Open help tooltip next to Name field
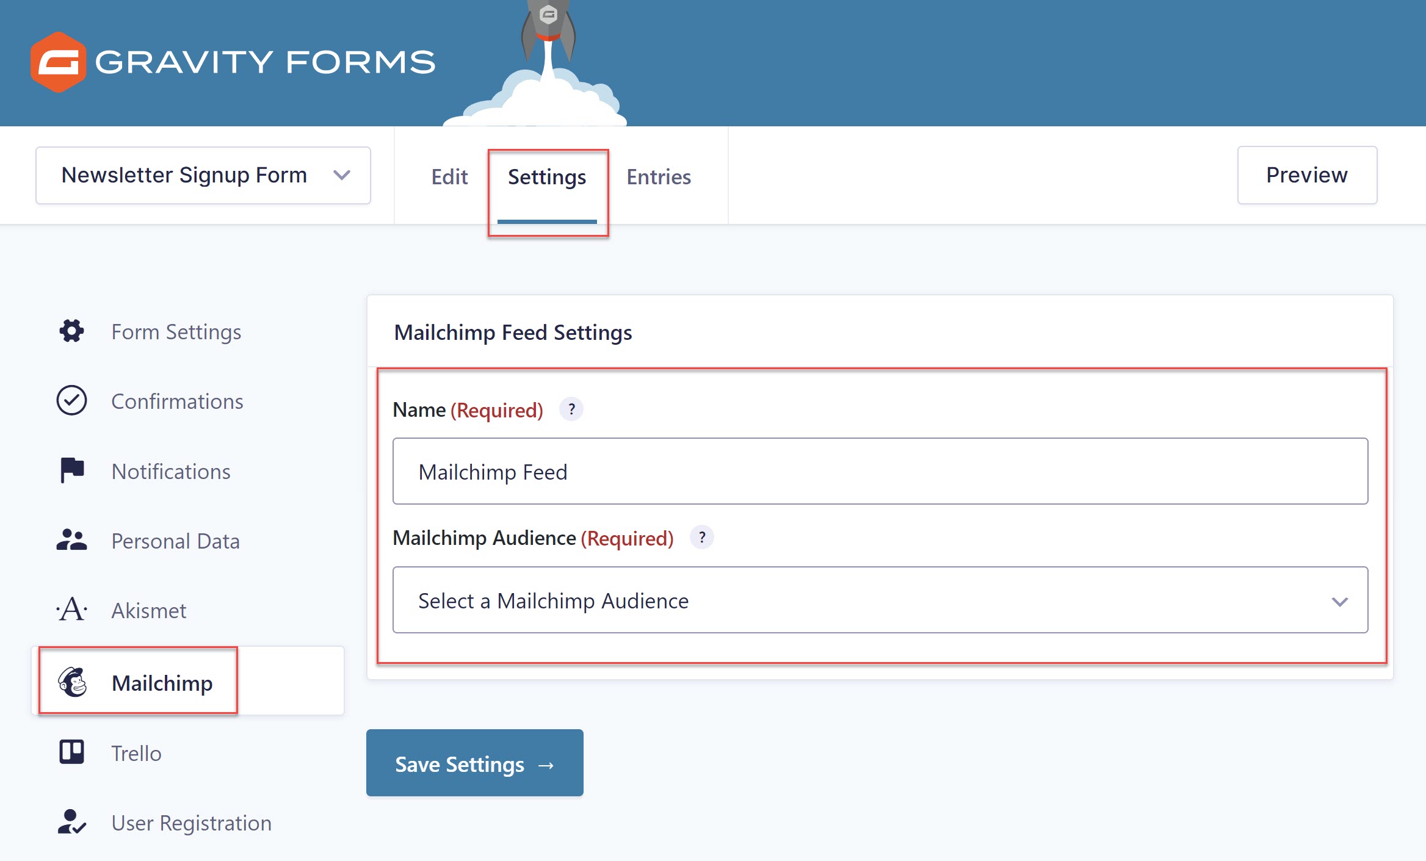The height and width of the screenshot is (861, 1426). 571,409
